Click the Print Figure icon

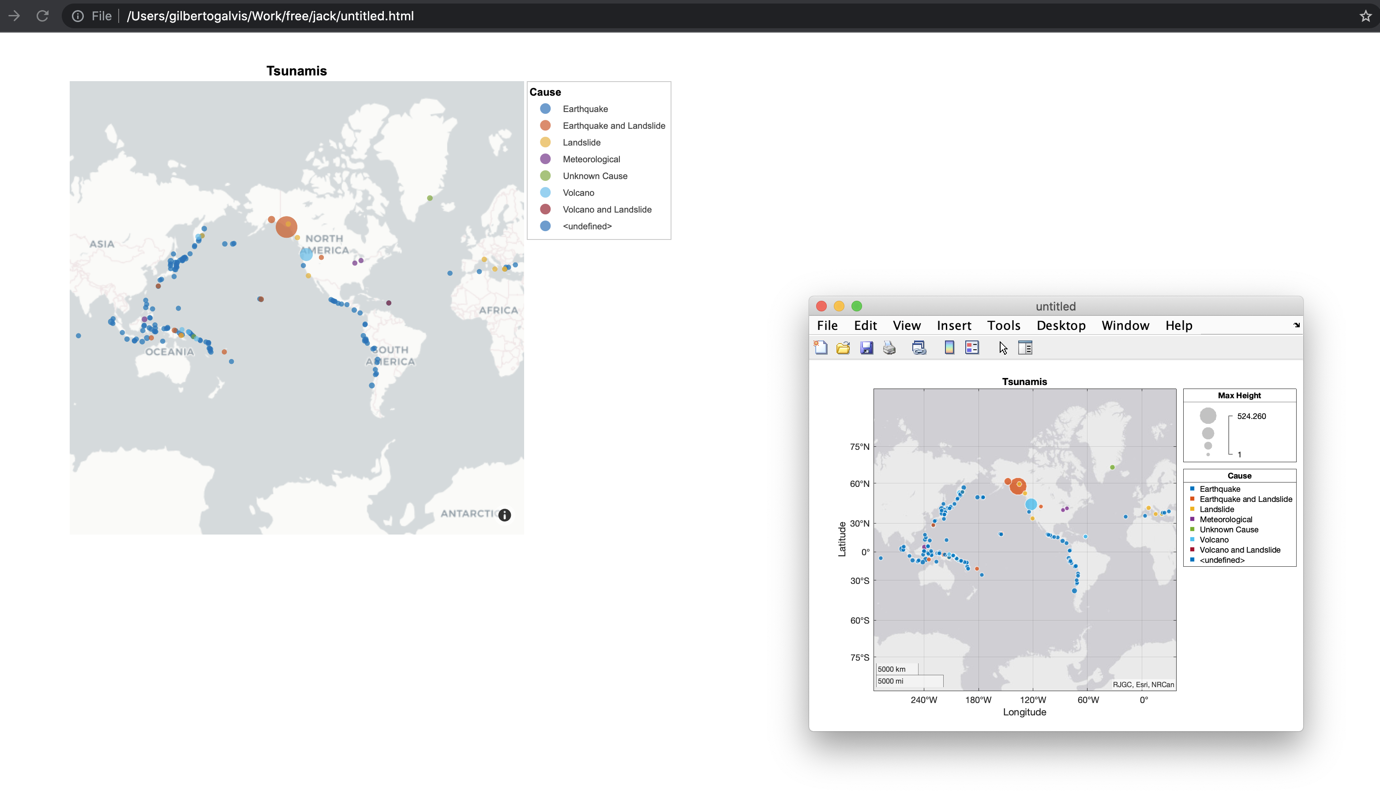[889, 348]
